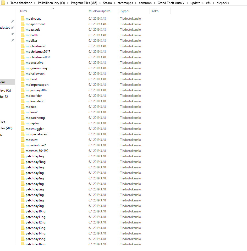Go to Grand Theft Auto V breadcrumb

point(171,3)
